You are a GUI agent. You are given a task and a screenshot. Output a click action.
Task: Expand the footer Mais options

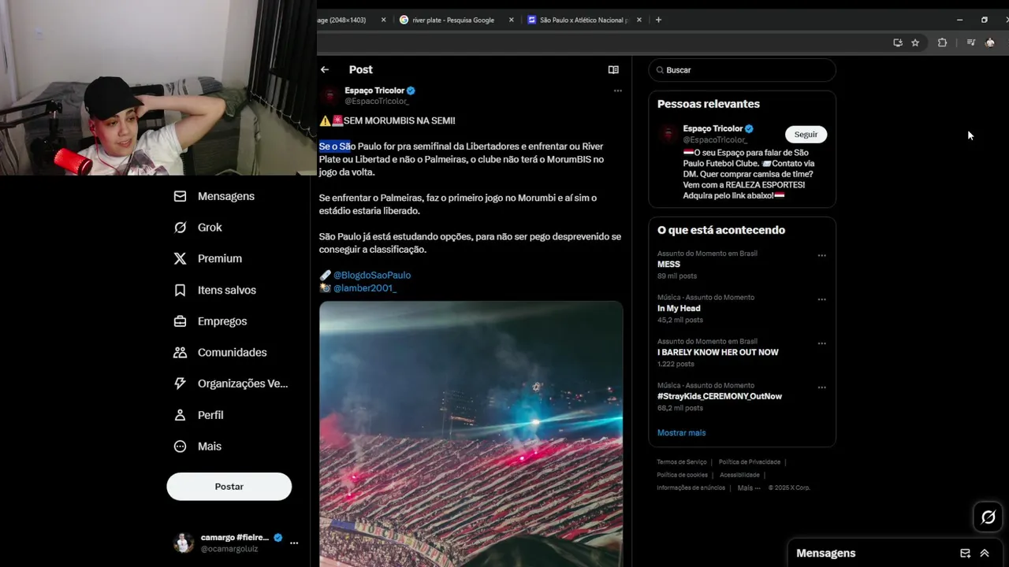(749, 487)
